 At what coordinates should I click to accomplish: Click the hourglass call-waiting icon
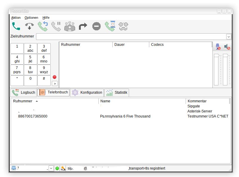[x=110, y=26]
